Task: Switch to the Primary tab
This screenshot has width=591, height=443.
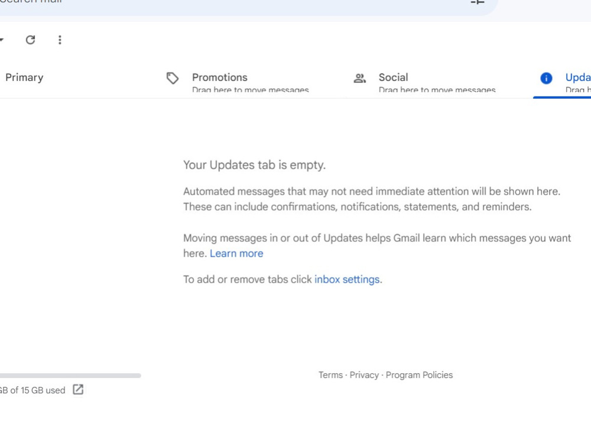Action: point(24,77)
